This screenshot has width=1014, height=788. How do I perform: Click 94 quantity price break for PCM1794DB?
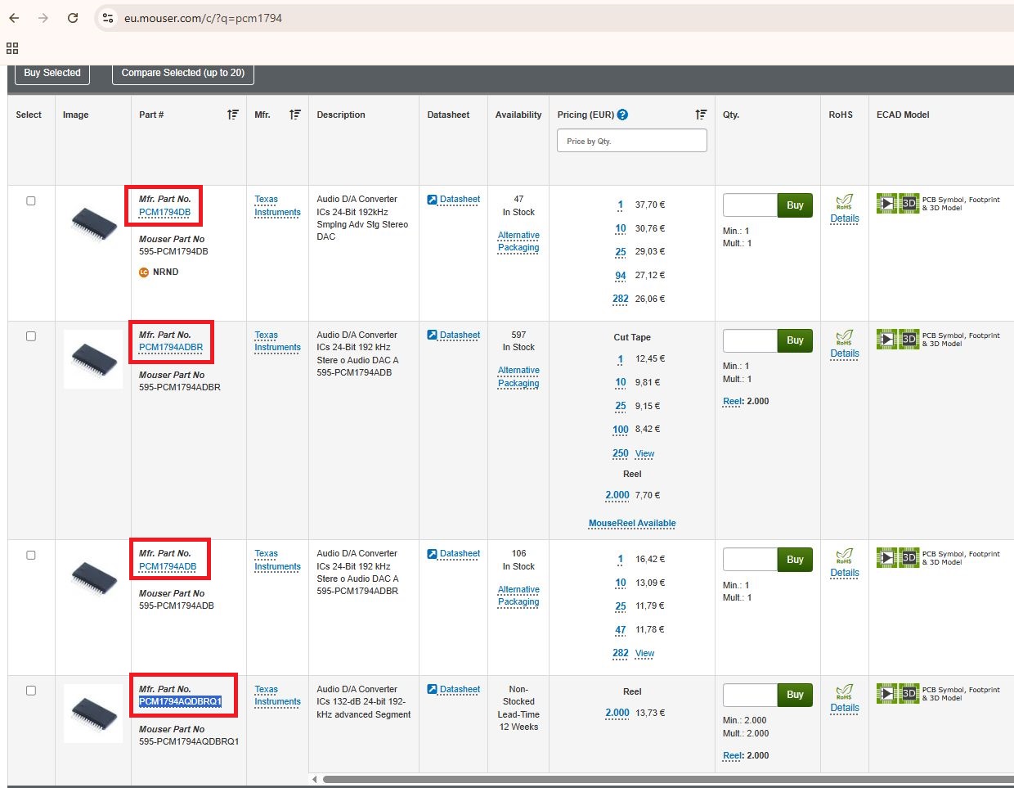[x=621, y=276]
